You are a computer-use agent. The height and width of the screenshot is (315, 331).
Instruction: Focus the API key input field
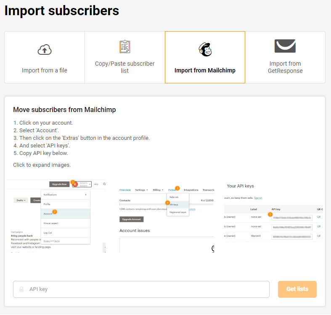(141, 289)
